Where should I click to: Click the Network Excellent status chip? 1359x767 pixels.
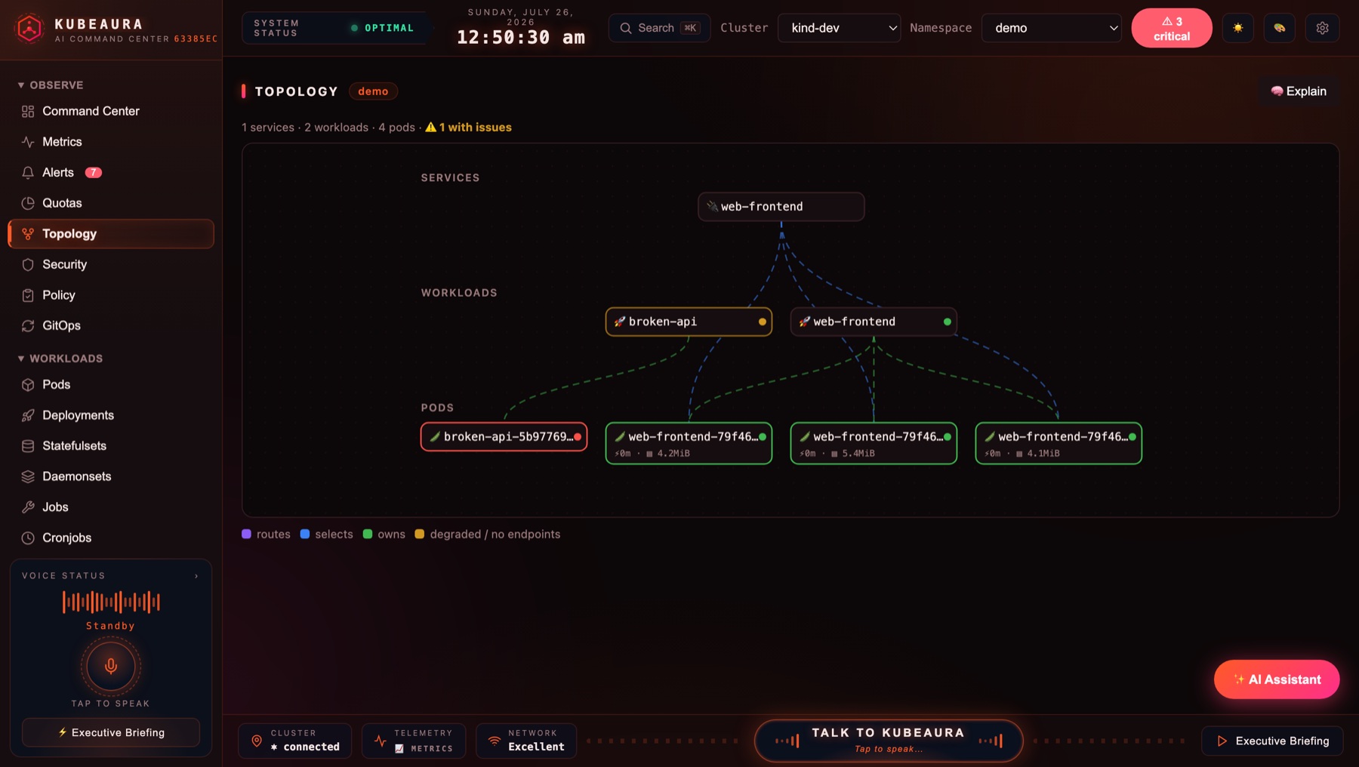(x=526, y=741)
